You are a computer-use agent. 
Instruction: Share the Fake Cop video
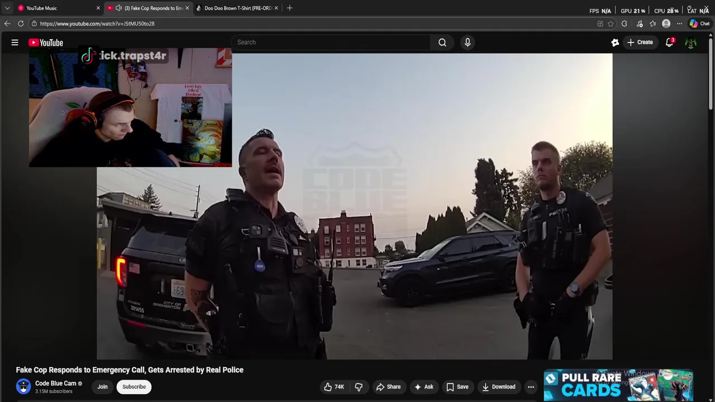coord(388,387)
